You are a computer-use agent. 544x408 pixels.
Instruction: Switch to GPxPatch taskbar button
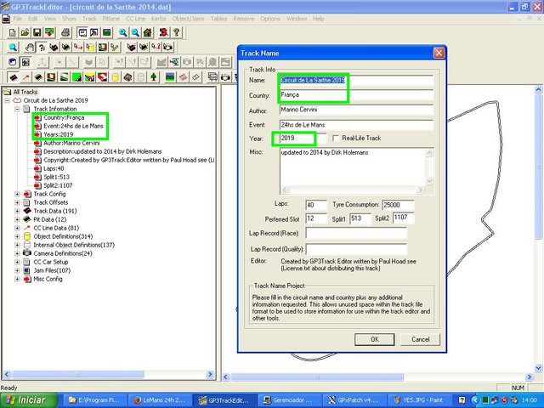pos(354,400)
